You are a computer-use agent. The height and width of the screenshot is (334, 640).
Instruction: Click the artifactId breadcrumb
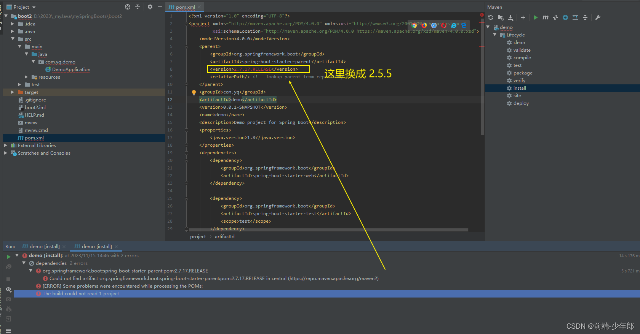click(225, 237)
